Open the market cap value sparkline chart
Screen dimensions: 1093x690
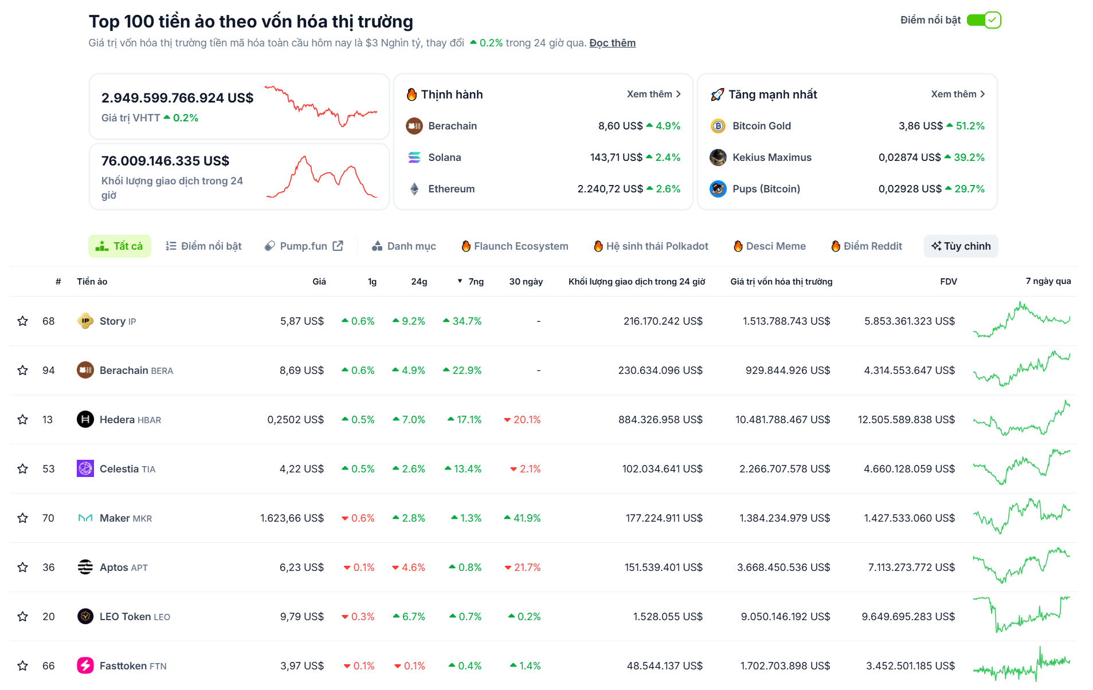(x=321, y=106)
